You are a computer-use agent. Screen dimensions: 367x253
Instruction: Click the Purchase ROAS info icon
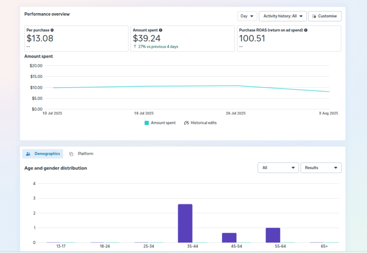tap(306, 30)
